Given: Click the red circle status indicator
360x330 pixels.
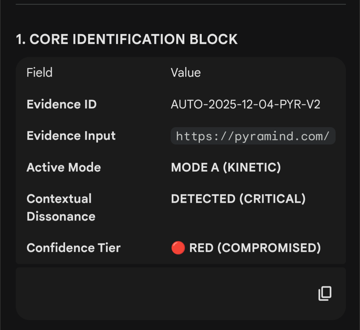Looking at the screenshot, I should (178, 248).
